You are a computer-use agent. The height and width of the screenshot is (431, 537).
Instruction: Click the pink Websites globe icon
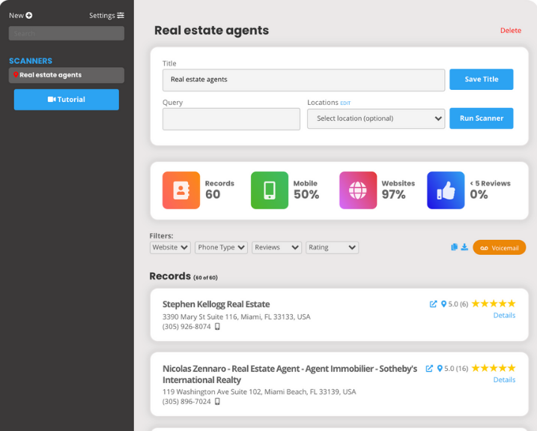tap(358, 190)
